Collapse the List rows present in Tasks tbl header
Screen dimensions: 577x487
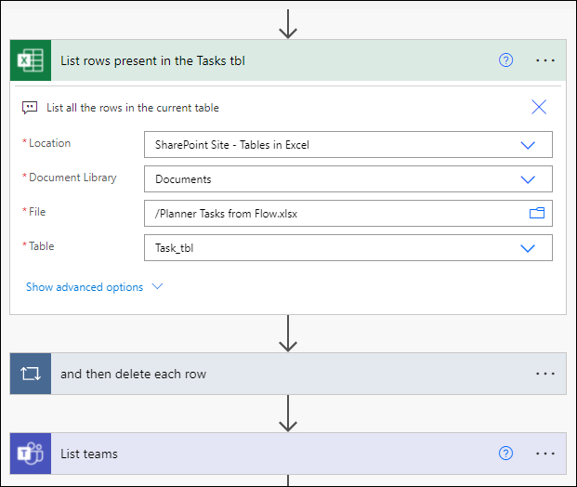point(269,60)
